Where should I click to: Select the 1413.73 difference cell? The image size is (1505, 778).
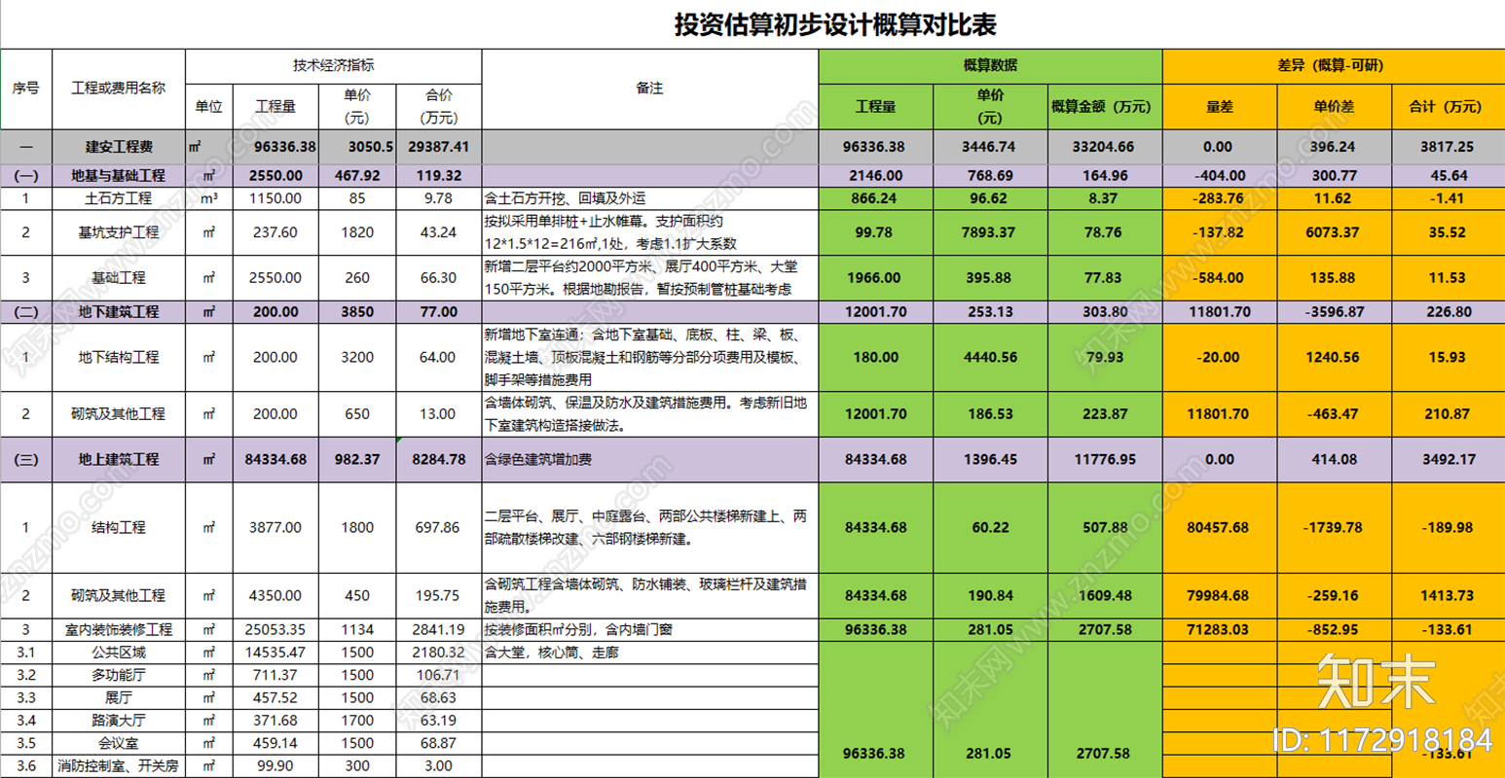pos(1447,595)
